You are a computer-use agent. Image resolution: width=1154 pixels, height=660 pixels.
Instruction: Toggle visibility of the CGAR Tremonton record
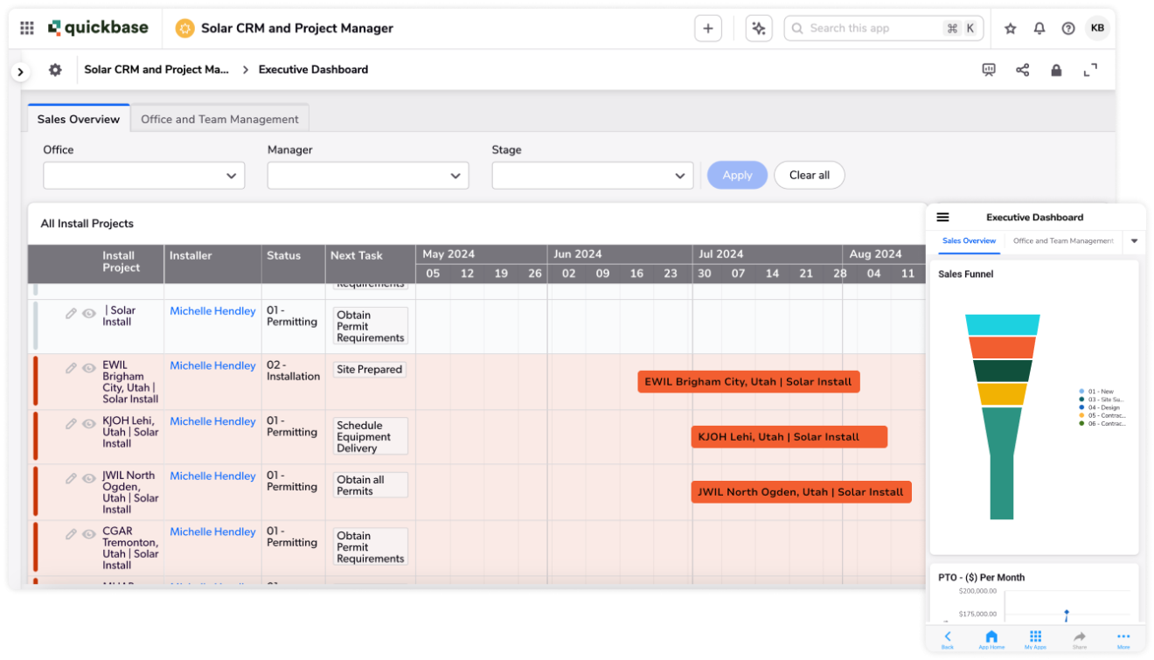point(89,534)
